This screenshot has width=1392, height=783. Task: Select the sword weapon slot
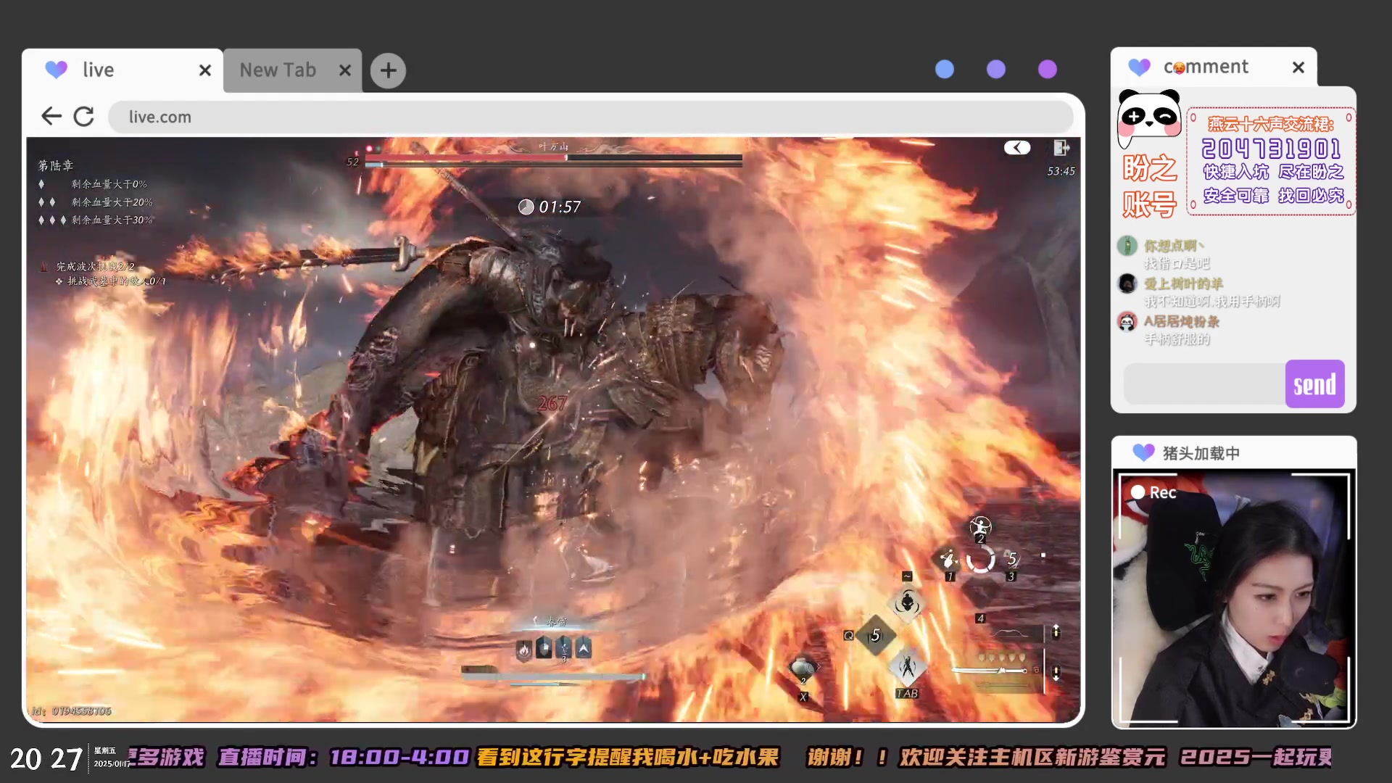tap(990, 671)
